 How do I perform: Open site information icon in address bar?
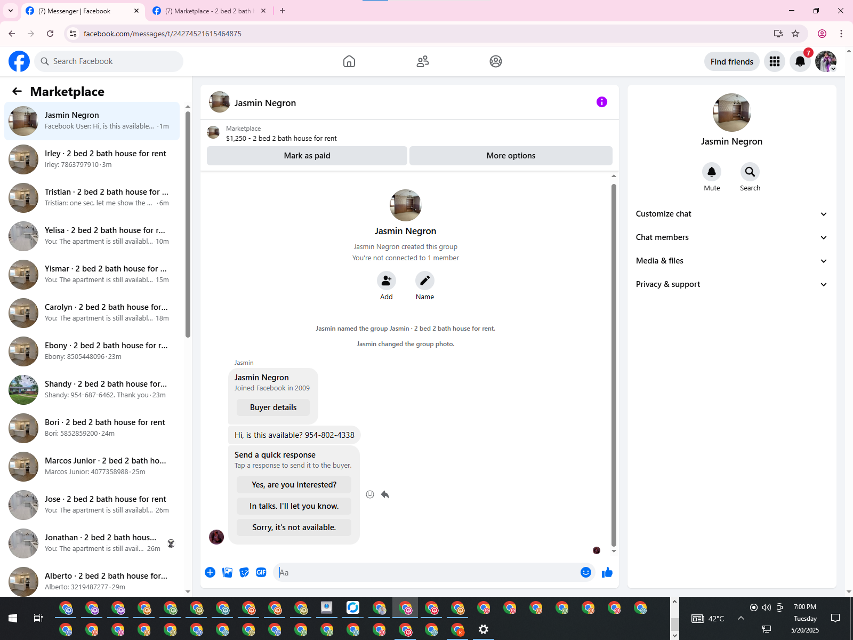click(73, 34)
